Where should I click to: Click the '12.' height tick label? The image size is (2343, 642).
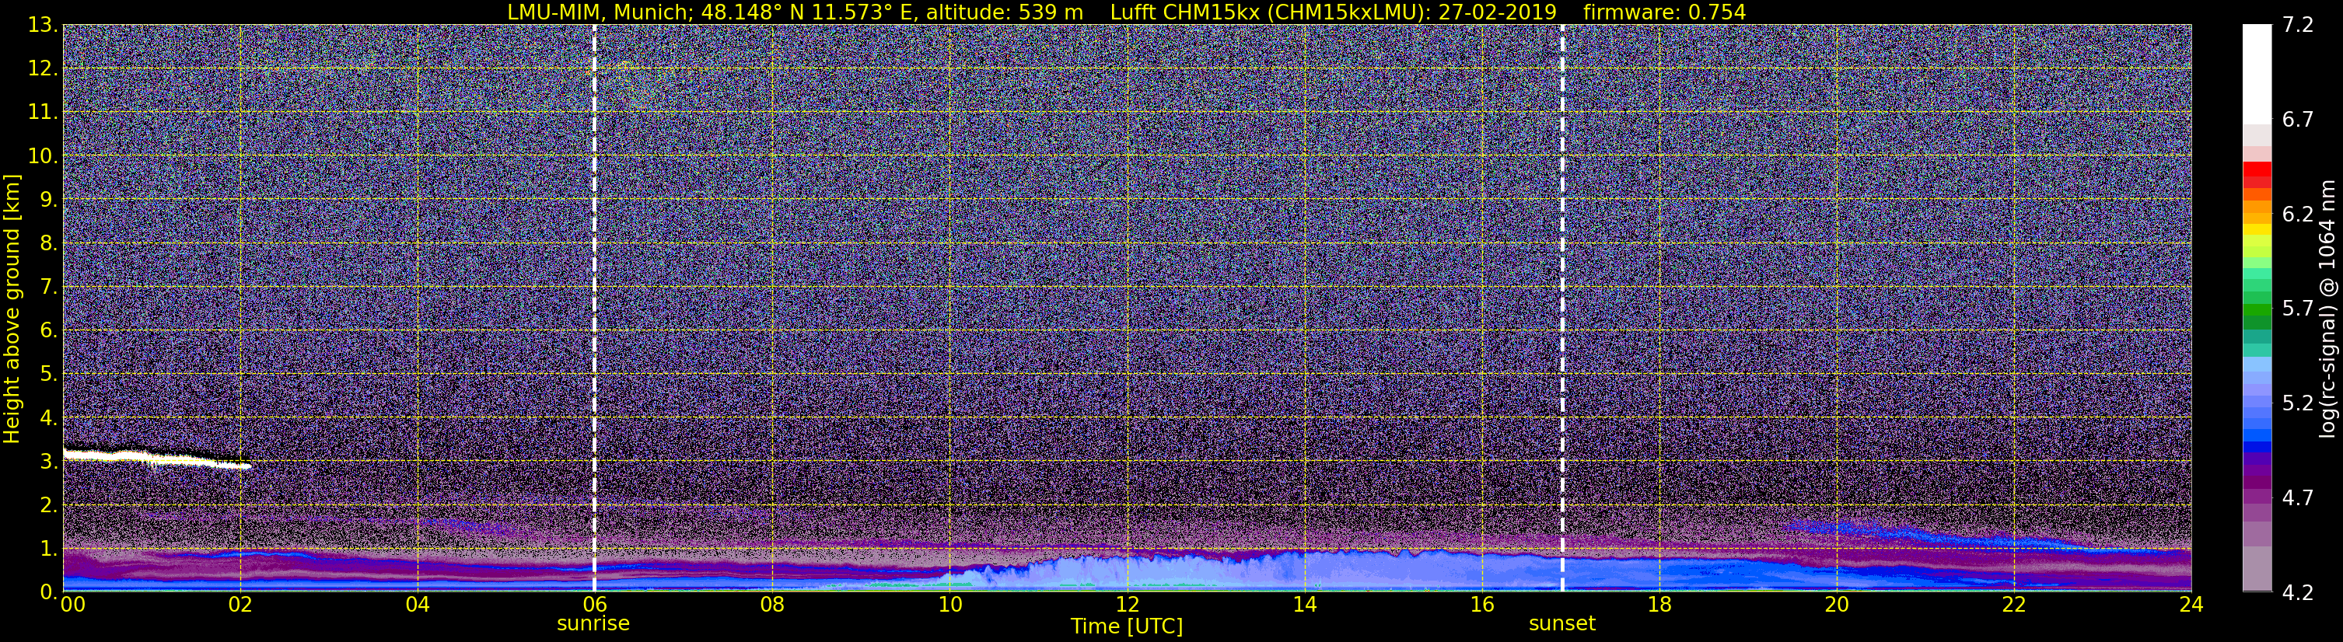pyautogui.click(x=43, y=68)
